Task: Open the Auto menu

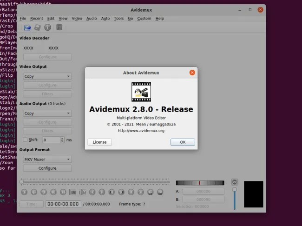Action: (x=105, y=18)
